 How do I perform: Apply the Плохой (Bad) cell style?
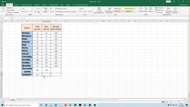119,11
